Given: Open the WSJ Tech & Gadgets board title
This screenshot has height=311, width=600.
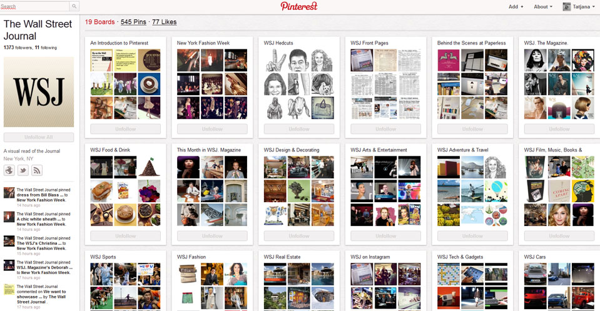Looking at the screenshot, I should click(x=460, y=257).
